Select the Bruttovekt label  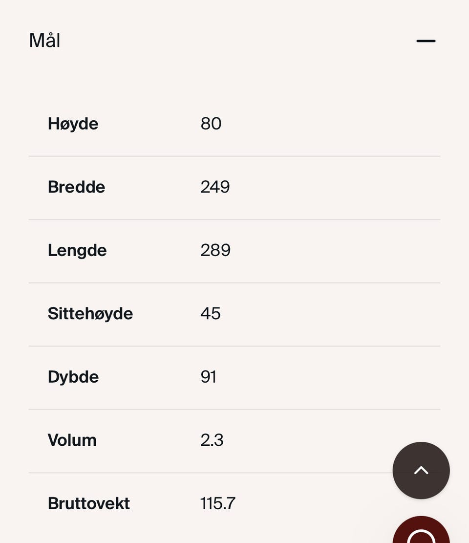[88, 503]
